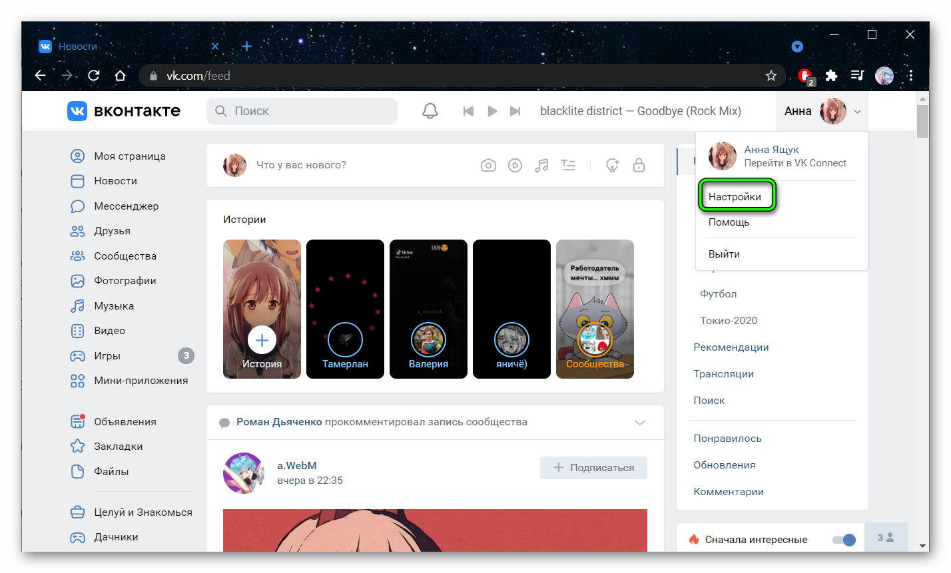
Task: Click the VK search field
Action: pyautogui.click(x=302, y=111)
